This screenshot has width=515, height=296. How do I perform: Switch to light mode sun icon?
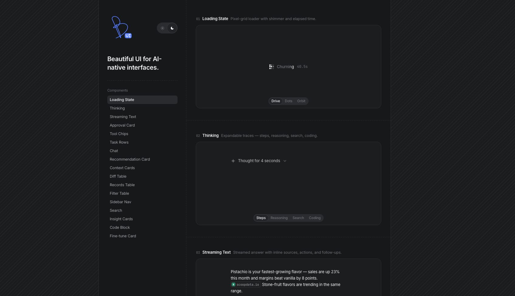[163, 28]
